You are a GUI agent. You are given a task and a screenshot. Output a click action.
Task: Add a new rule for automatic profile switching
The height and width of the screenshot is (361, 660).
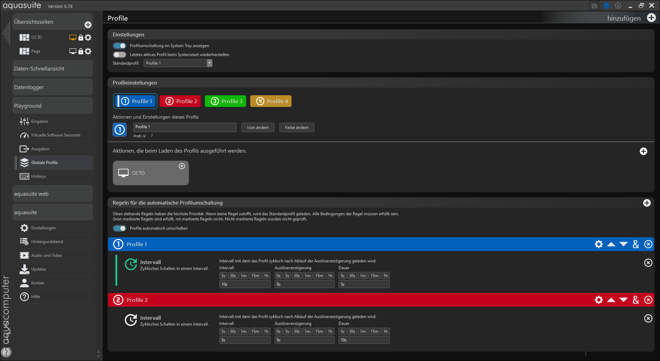pyautogui.click(x=647, y=203)
